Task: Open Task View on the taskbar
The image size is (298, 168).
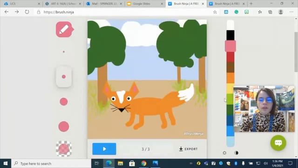Action: point(97,163)
